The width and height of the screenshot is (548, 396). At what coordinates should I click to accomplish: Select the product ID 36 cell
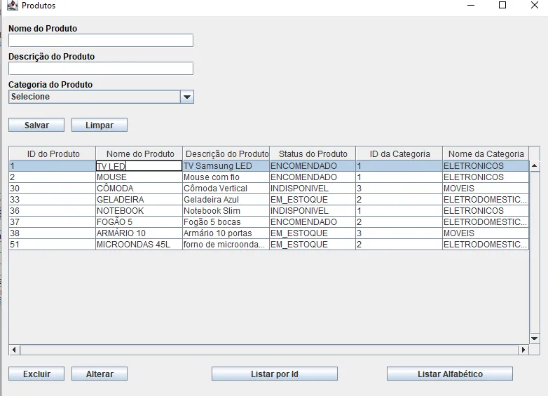[53, 211]
